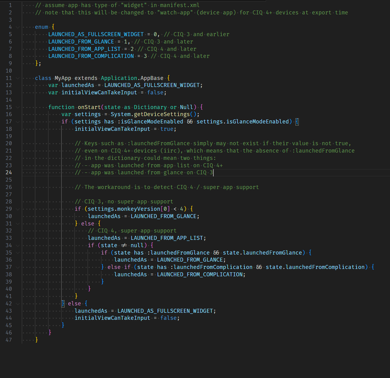This screenshot has width=390, height=378.
Task: Click the onStart function name
Action: pyautogui.click(x=89, y=107)
